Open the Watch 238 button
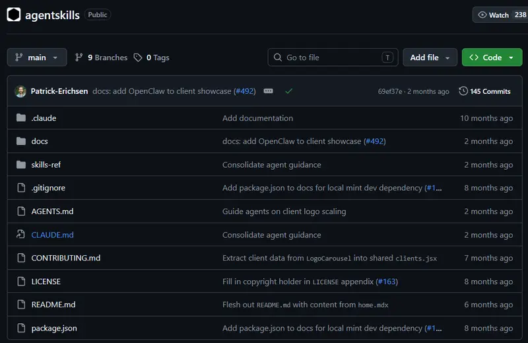 [502, 15]
